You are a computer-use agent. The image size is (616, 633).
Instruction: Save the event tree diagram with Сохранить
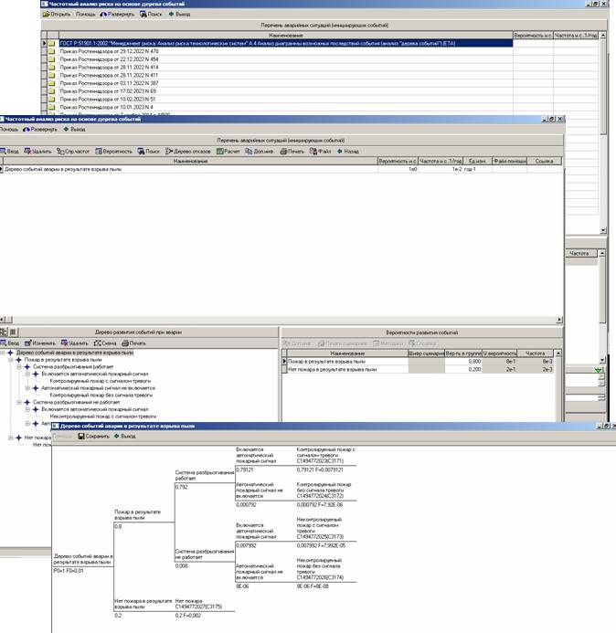91,436
